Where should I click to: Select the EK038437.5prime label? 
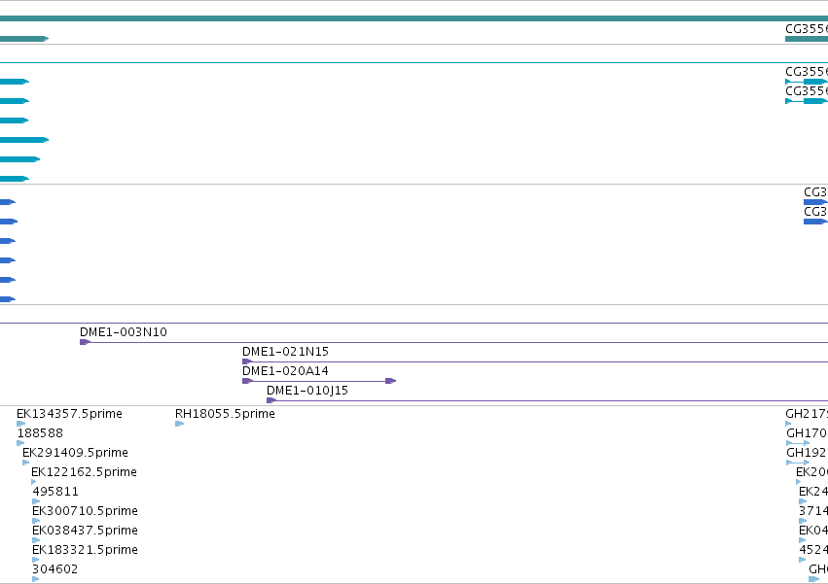point(85,531)
